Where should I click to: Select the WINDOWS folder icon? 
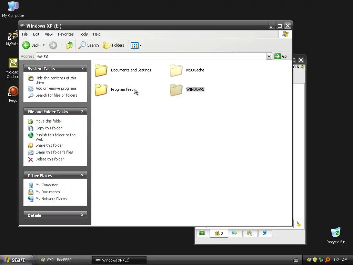click(176, 90)
